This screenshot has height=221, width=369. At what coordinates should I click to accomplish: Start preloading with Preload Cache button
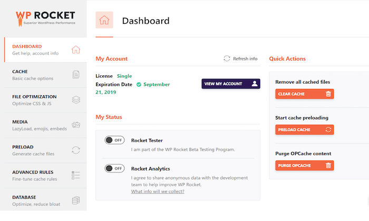(304, 129)
